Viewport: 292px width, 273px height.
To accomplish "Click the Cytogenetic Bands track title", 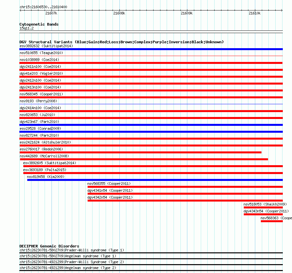I will (x=39, y=24).
